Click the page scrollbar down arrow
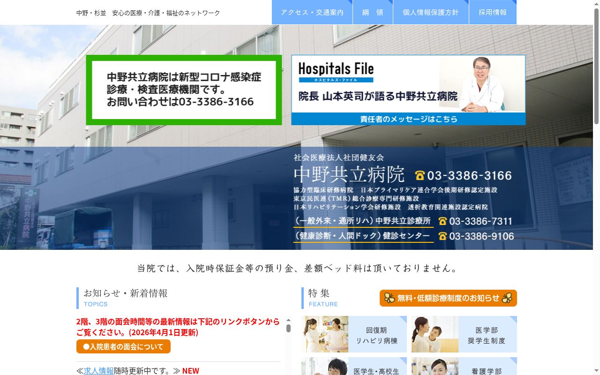Image resolution: width=600 pixels, height=375 pixels. pyautogui.click(x=596, y=371)
